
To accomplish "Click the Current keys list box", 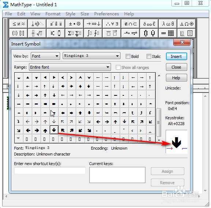I will (117, 175).
